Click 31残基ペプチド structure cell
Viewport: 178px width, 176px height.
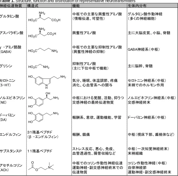[x=43, y=134]
